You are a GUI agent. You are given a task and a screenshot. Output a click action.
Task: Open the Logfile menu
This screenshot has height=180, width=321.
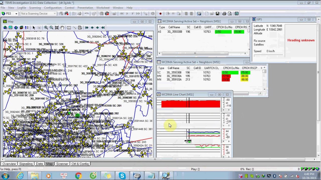click(22, 8)
